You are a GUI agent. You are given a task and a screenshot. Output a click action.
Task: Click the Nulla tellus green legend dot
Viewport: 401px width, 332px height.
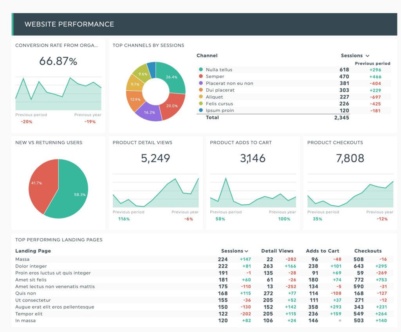coord(201,70)
